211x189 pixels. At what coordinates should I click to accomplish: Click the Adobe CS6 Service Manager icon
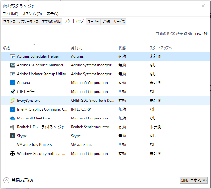tap(13, 65)
